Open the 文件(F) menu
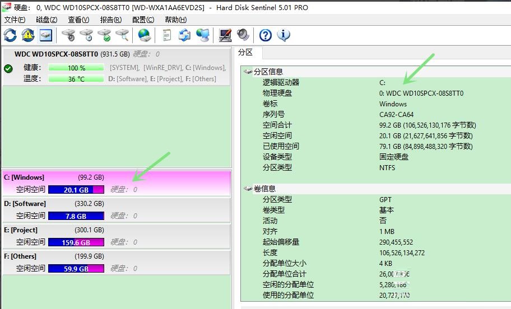The height and width of the screenshot is (309, 511). click(x=15, y=20)
